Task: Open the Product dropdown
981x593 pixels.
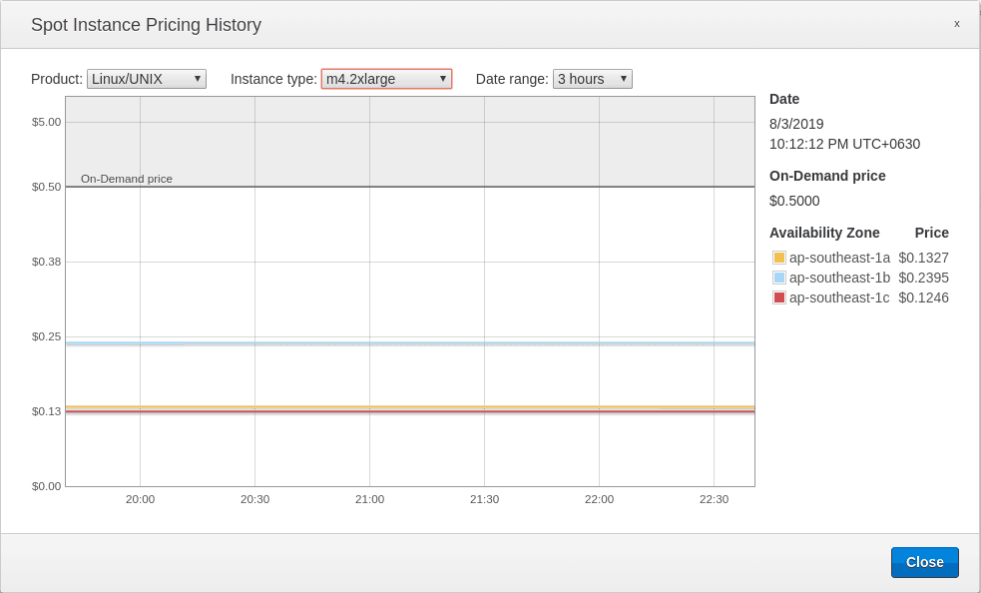Action: click(146, 79)
